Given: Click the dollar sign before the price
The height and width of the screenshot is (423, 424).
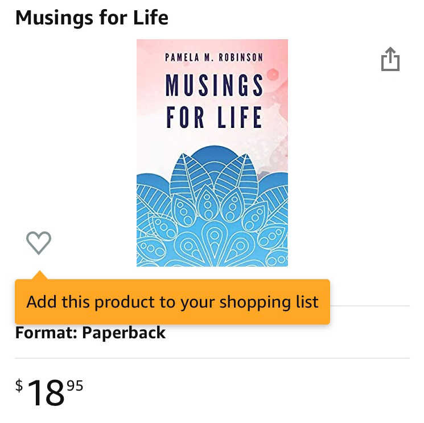Looking at the screenshot, I should (19, 385).
